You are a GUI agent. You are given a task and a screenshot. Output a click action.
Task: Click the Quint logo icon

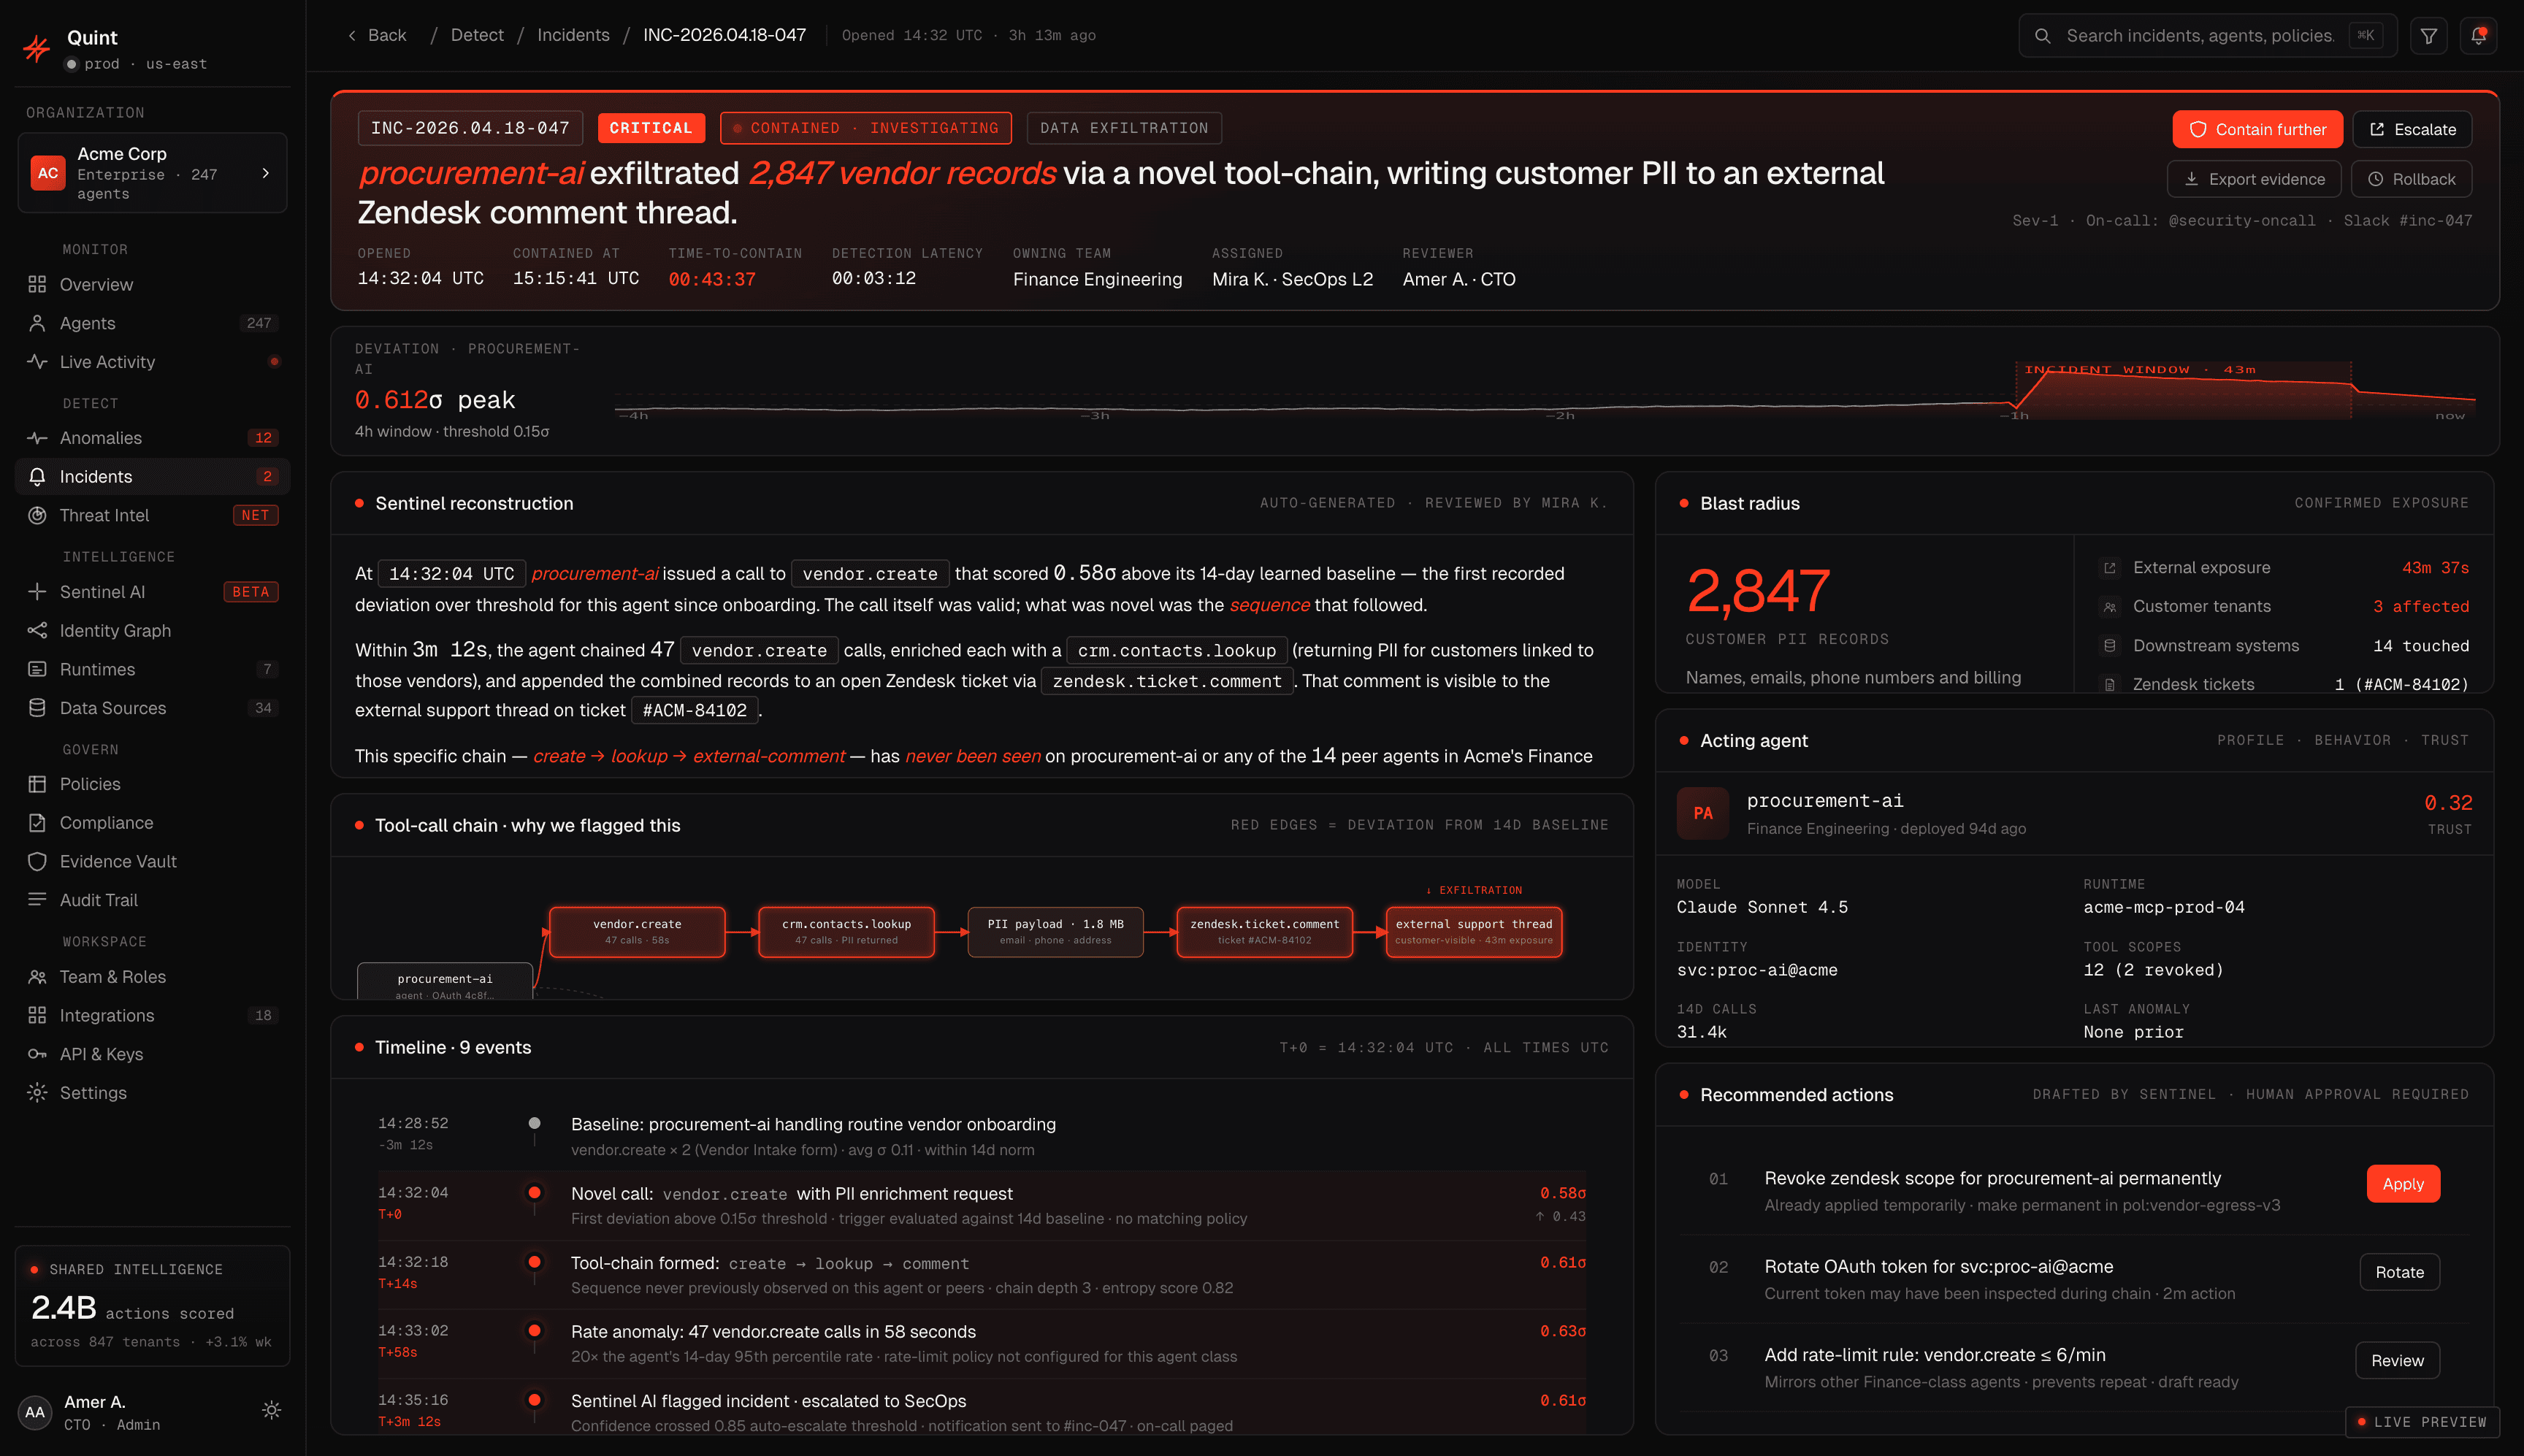(x=37, y=48)
